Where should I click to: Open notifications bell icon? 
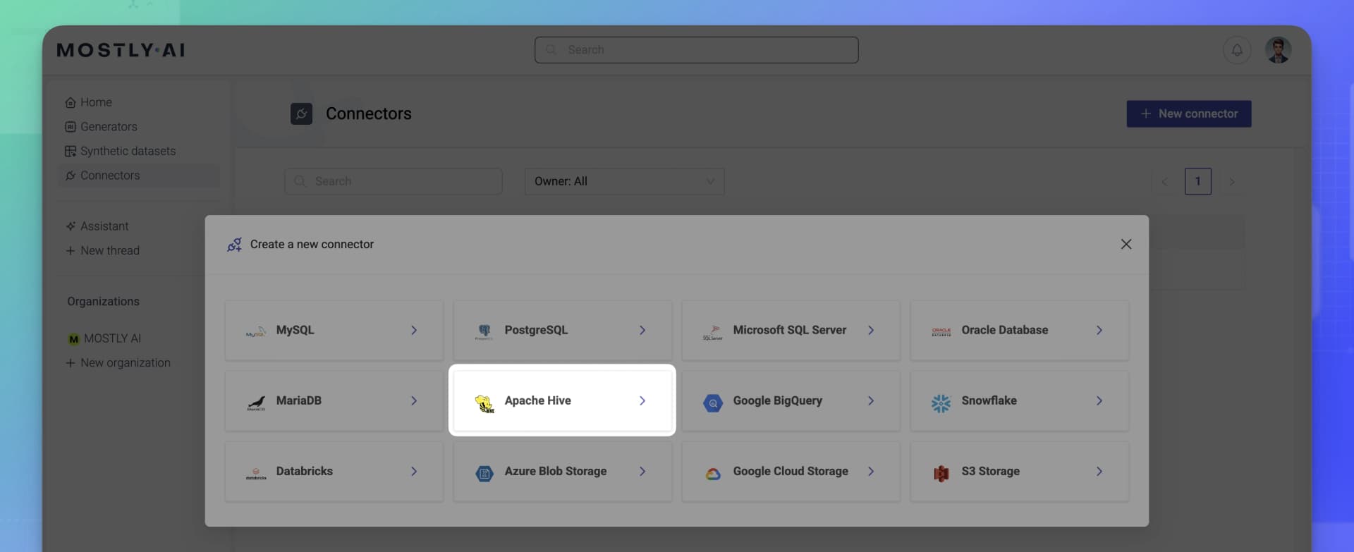pos(1237,50)
